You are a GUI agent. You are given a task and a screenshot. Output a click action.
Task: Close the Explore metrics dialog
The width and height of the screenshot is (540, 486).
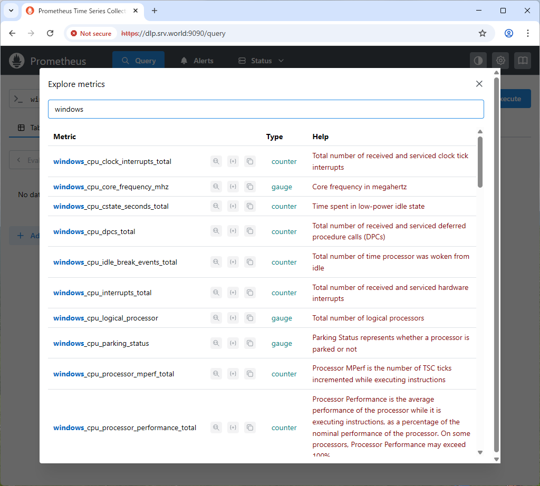(479, 84)
